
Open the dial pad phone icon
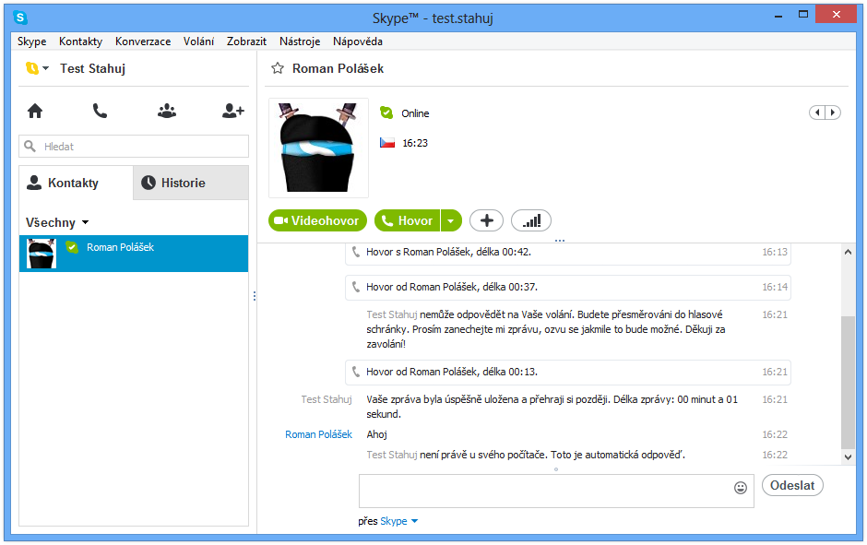click(100, 111)
